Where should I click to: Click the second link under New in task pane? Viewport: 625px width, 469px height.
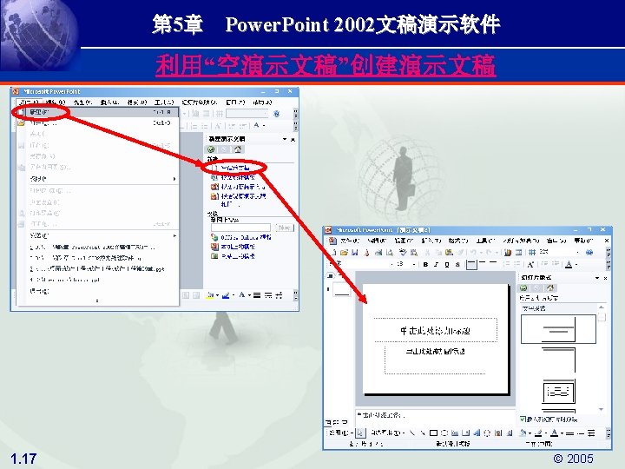pyautogui.click(x=238, y=177)
